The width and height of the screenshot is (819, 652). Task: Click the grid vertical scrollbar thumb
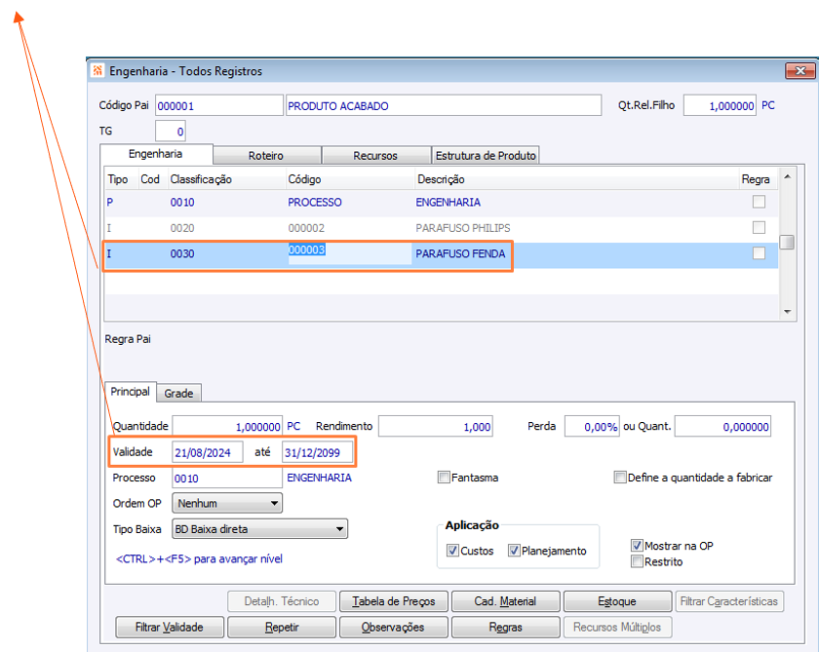pos(787,243)
